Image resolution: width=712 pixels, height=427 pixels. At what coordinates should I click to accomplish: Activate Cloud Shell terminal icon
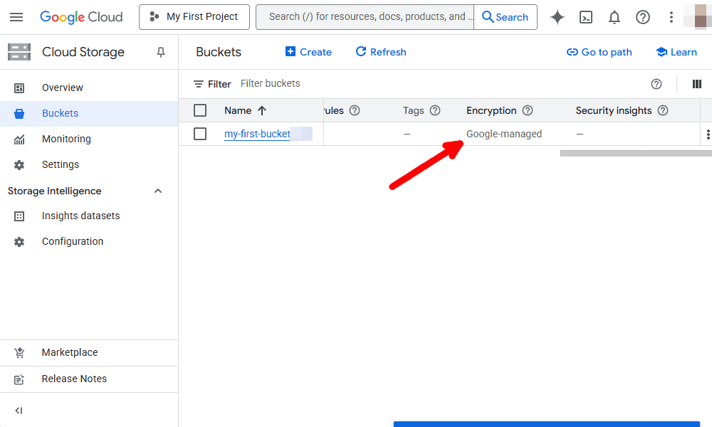point(586,17)
